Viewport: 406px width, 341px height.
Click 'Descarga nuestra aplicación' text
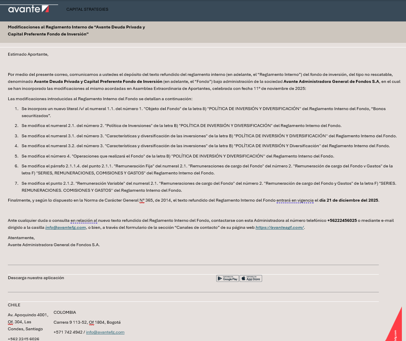(x=36, y=278)
